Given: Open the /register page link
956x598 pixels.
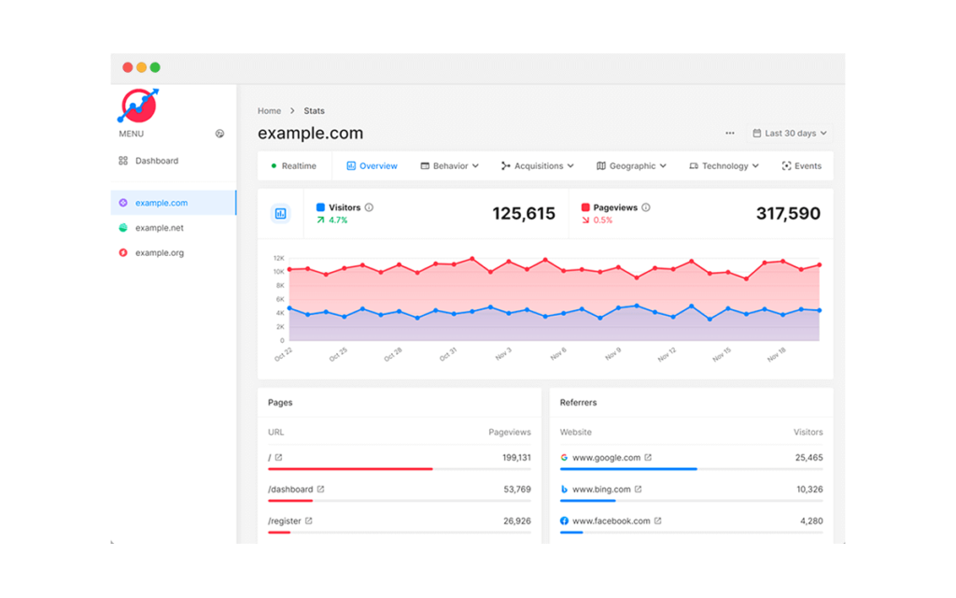Looking at the screenshot, I should click(x=284, y=520).
